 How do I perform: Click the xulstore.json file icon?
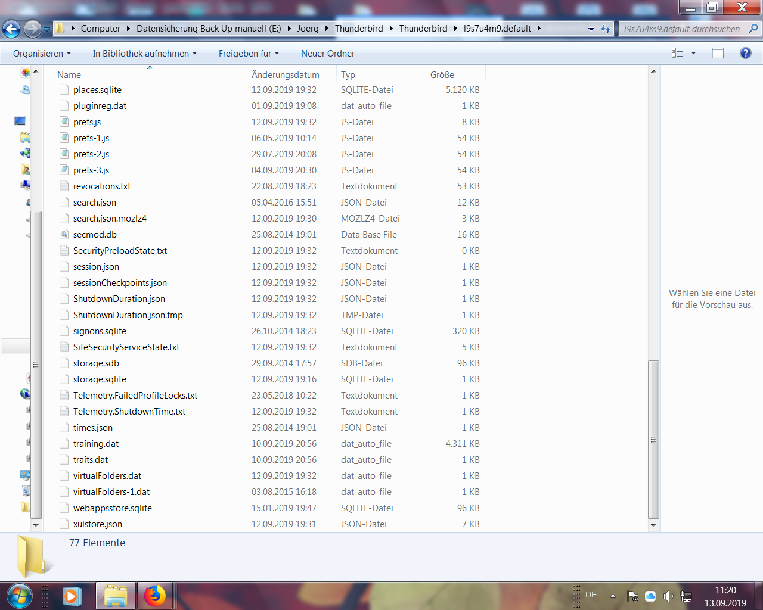click(64, 524)
